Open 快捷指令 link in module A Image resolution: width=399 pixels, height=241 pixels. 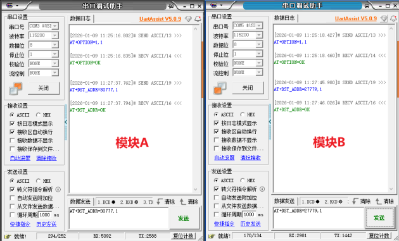tap(20, 224)
